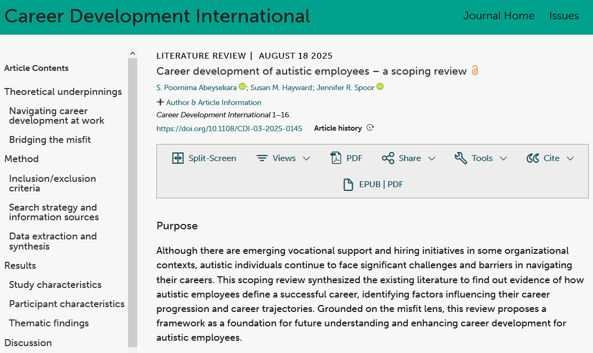
Task: Go to Journal Home
Action: [x=499, y=16]
